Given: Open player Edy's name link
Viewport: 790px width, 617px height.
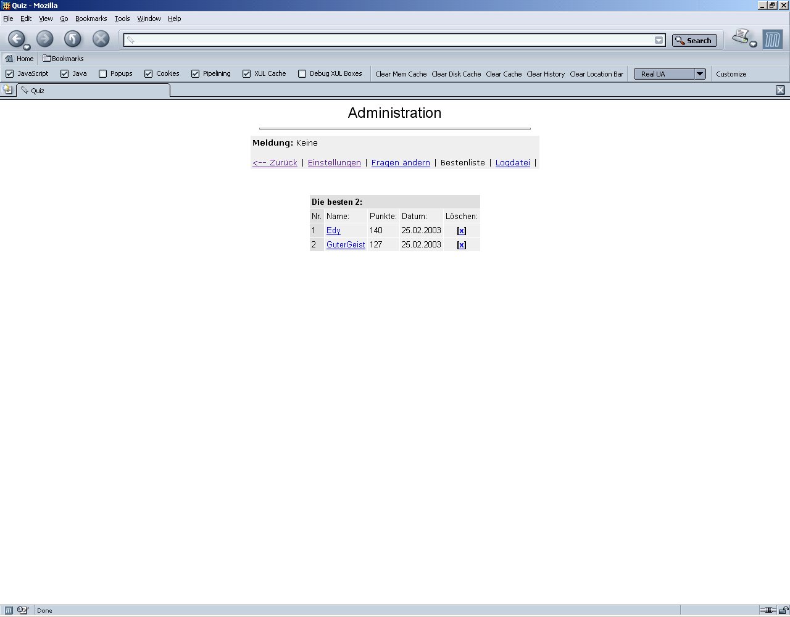Looking at the screenshot, I should coord(333,231).
